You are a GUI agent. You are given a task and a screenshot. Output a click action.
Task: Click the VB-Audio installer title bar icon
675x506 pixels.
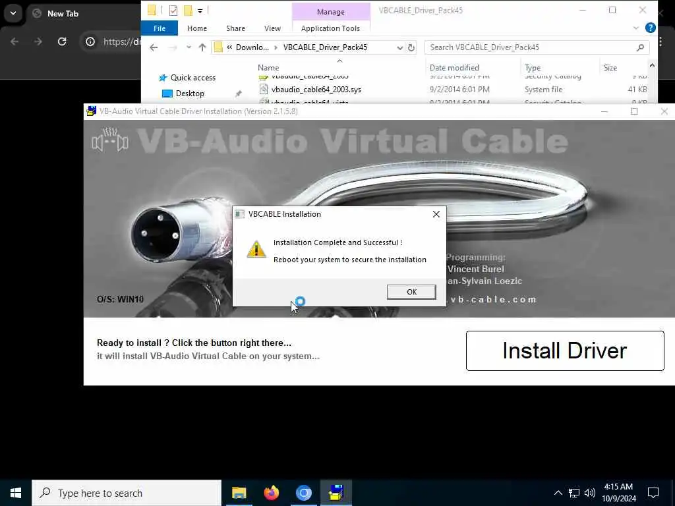[x=91, y=111]
